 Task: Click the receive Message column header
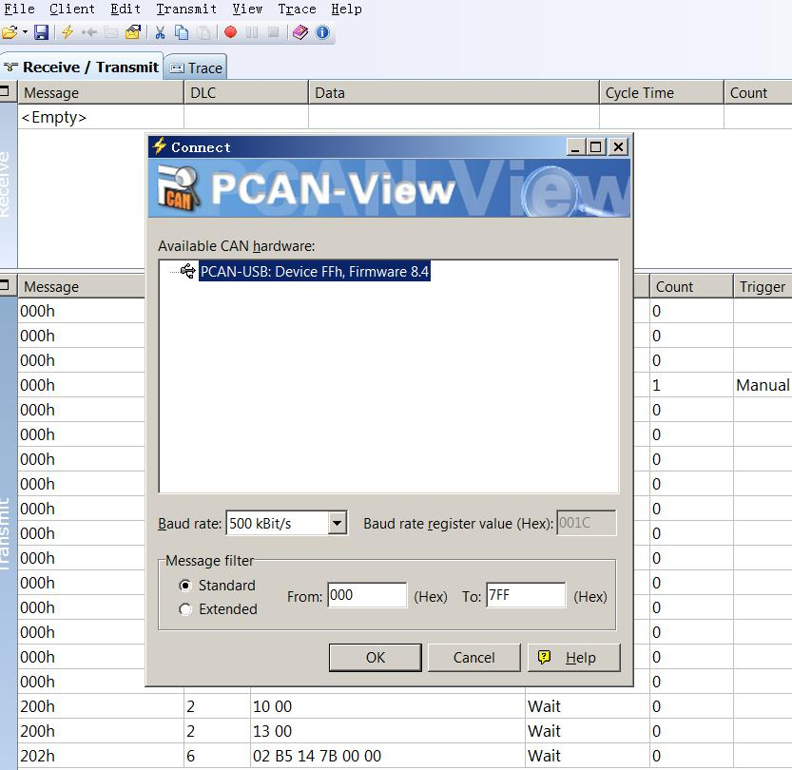[x=101, y=92]
